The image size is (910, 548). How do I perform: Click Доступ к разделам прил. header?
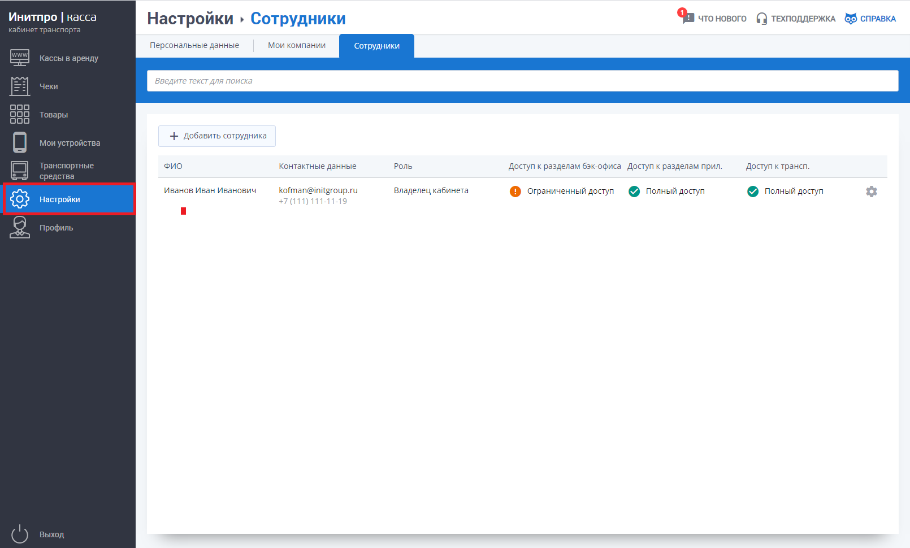click(x=675, y=166)
